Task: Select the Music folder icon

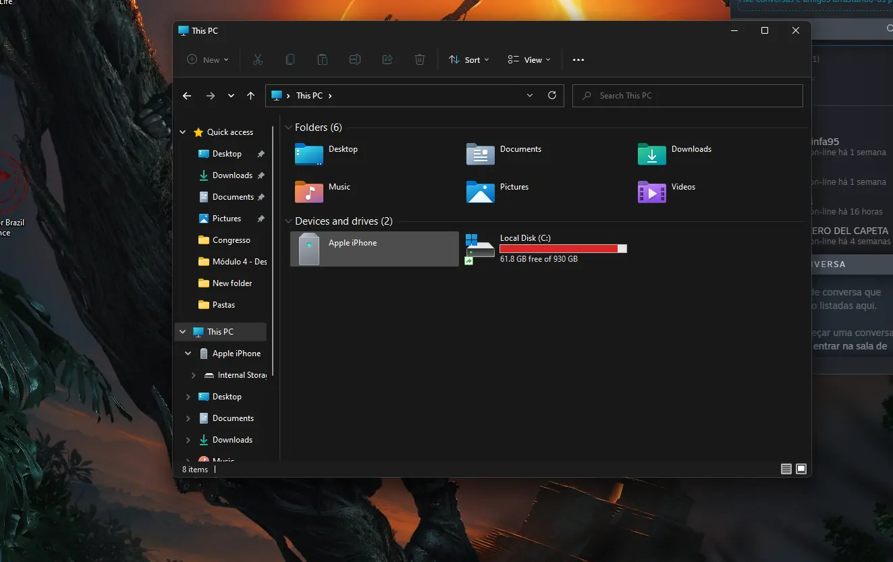Action: click(x=309, y=192)
